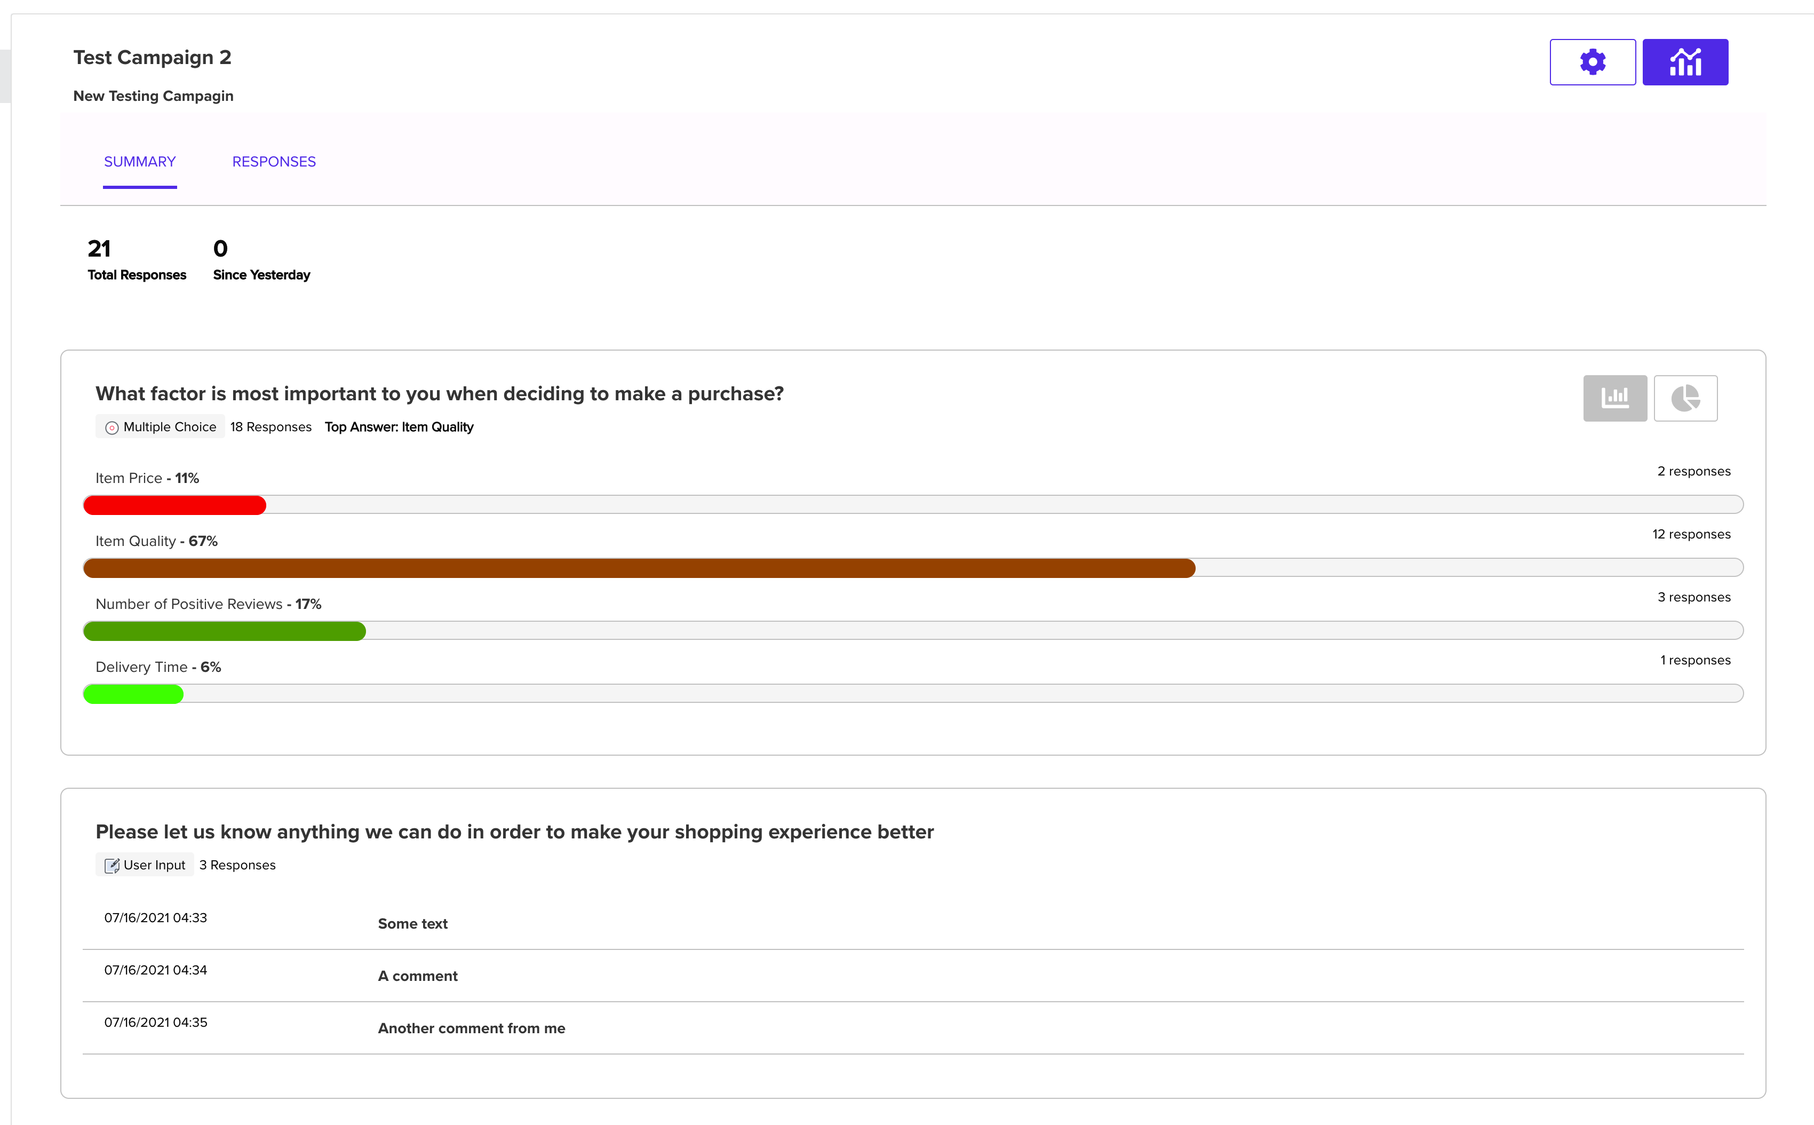Click the User Input pencil icon
The image size is (1814, 1125).
(112, 865)
